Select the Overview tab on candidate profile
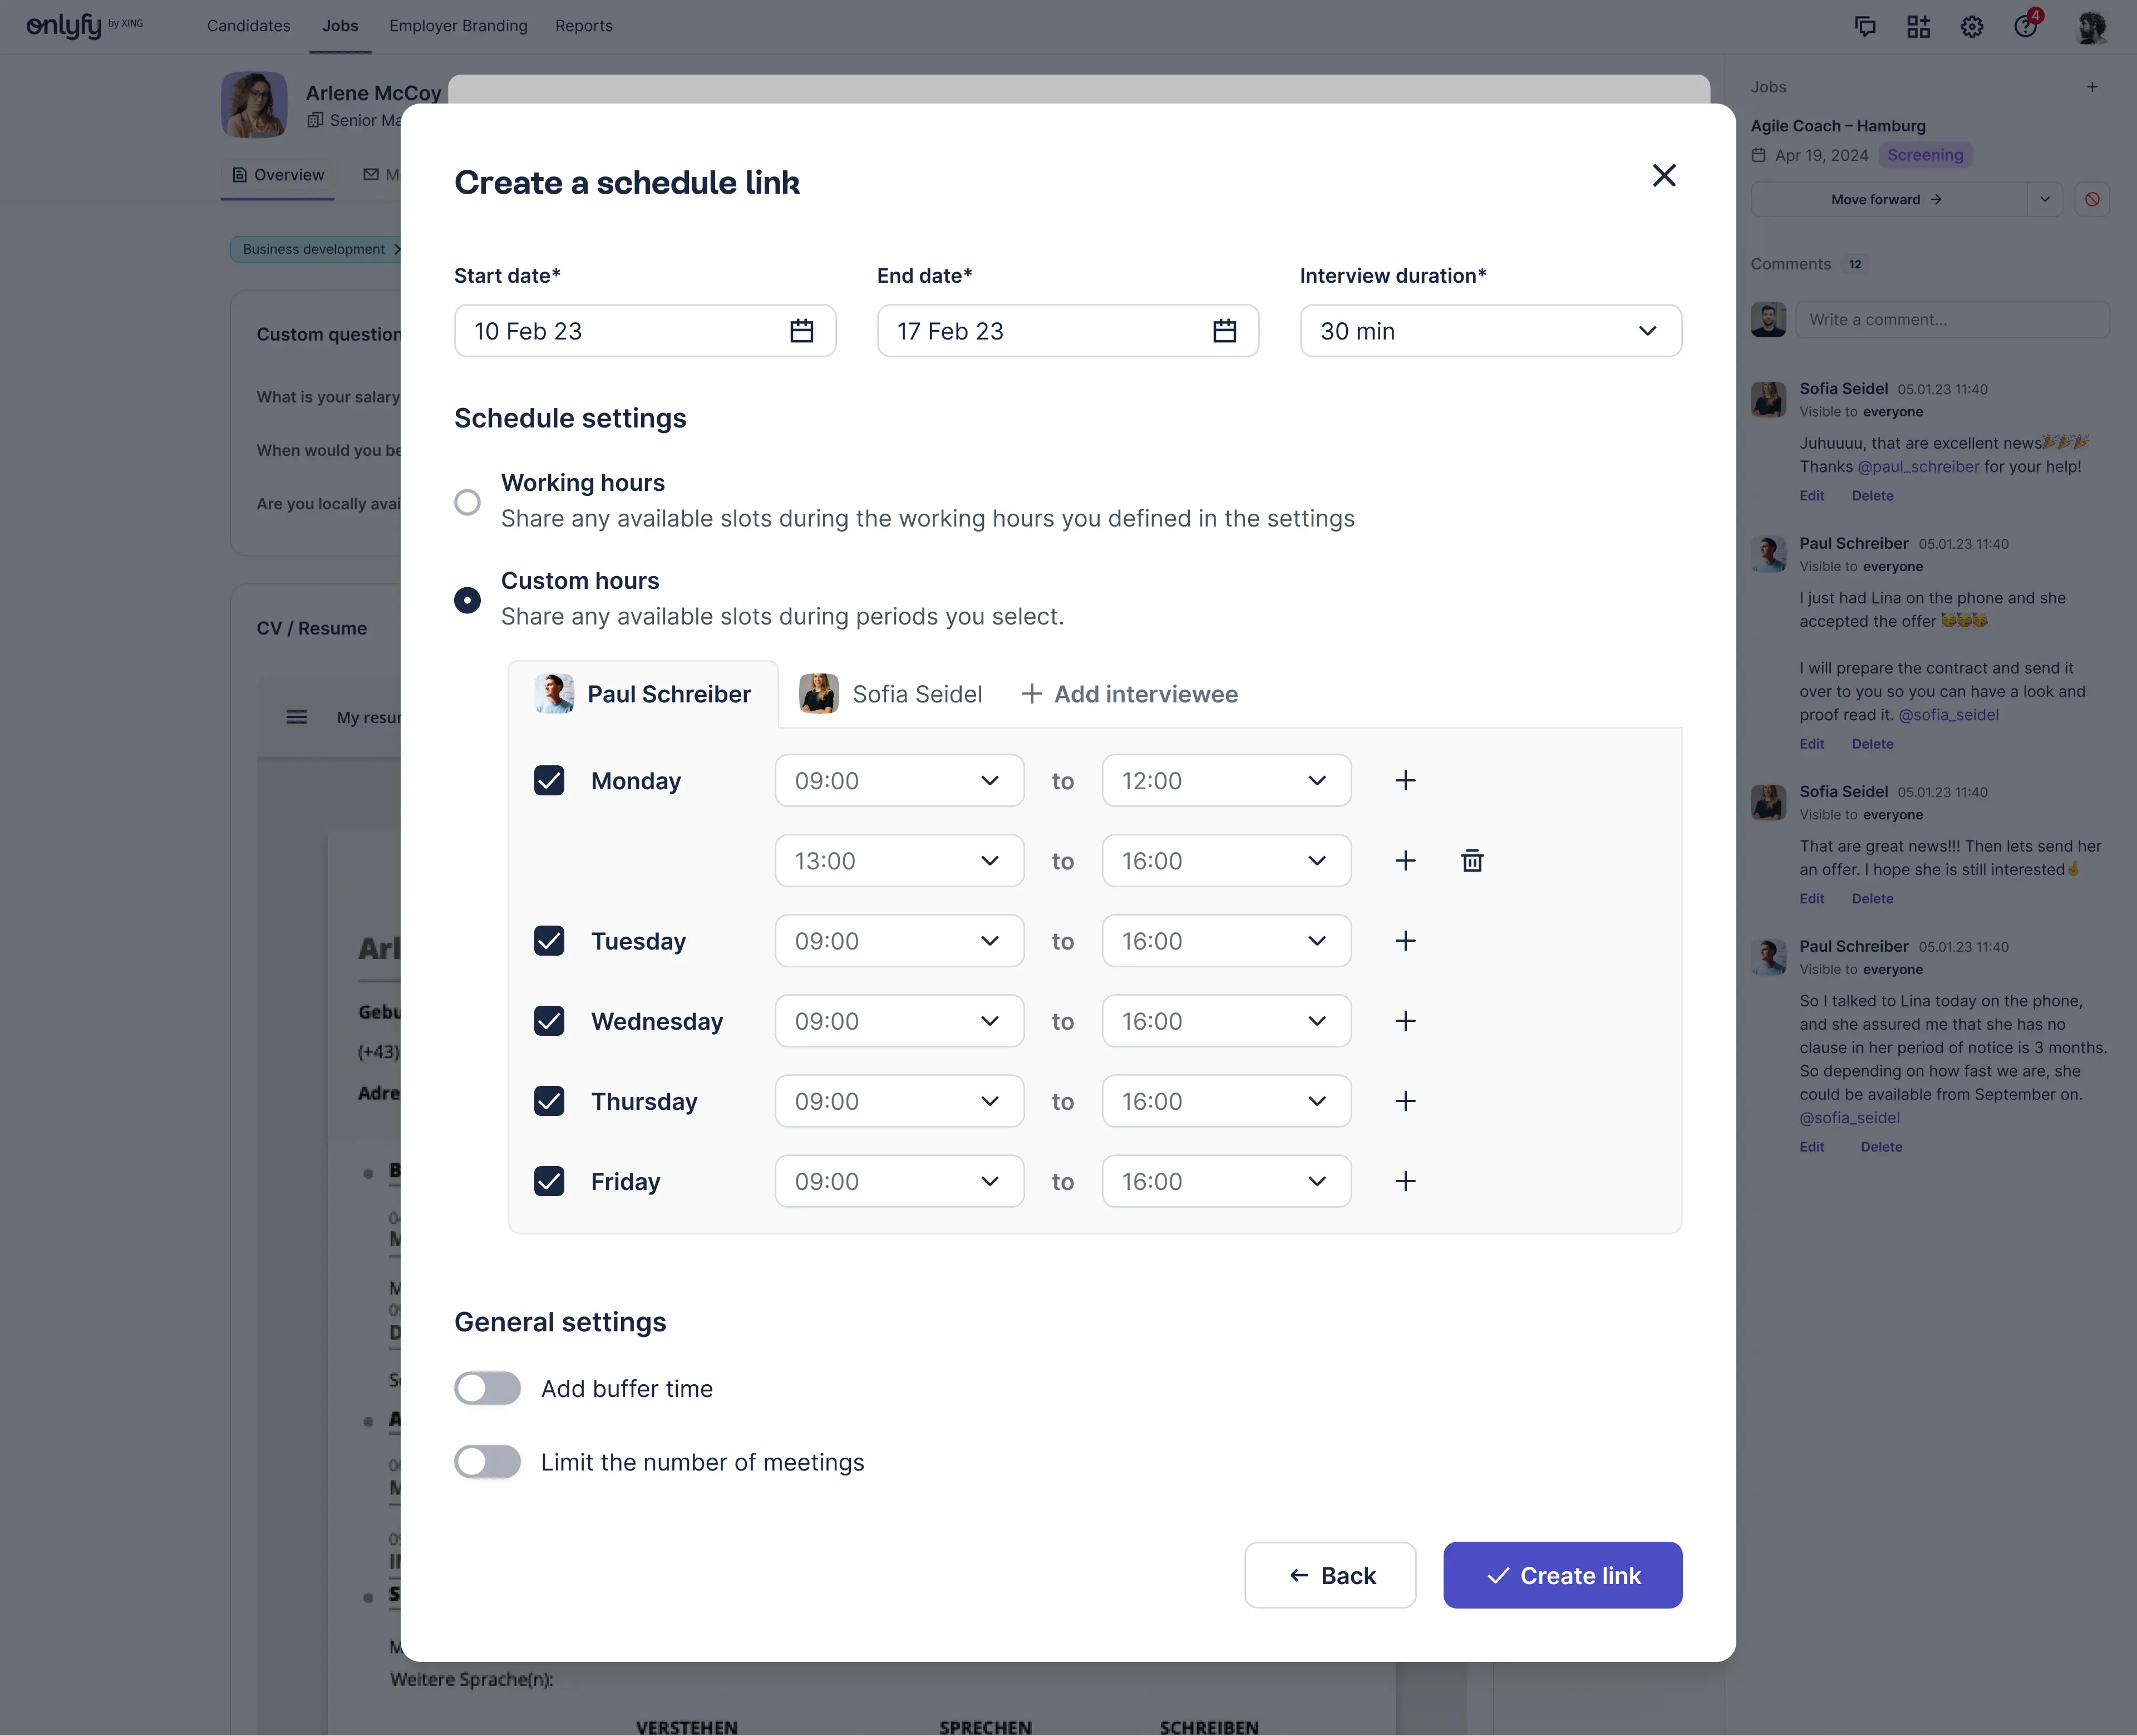 278,175
